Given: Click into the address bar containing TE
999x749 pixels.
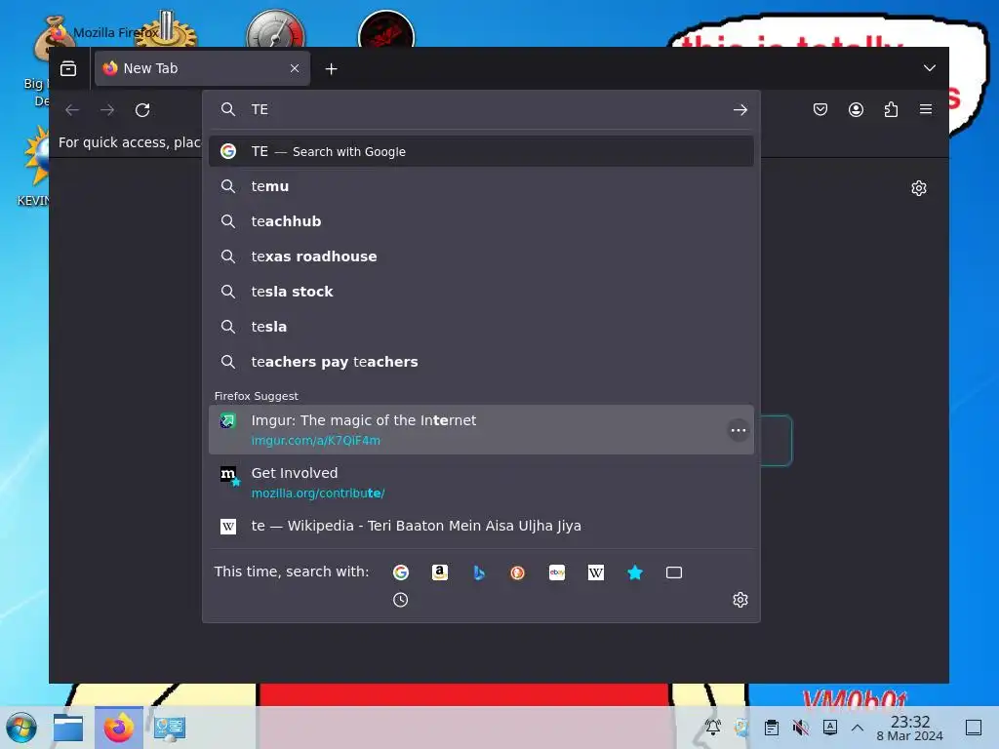Looking at the screenshot, I should coord(481,109).
